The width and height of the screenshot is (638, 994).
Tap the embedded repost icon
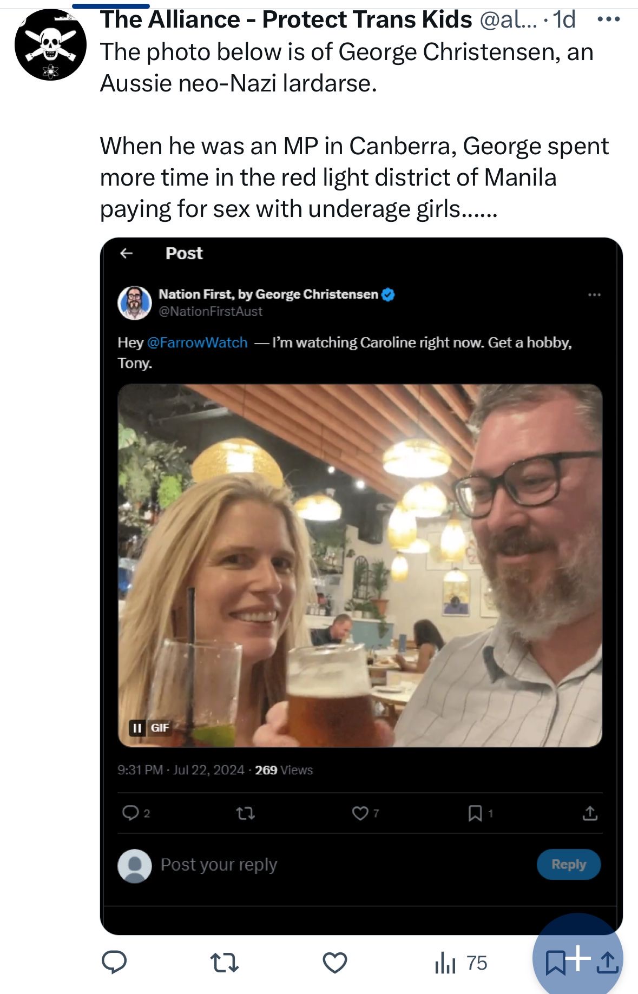click(x=246, y=813)
